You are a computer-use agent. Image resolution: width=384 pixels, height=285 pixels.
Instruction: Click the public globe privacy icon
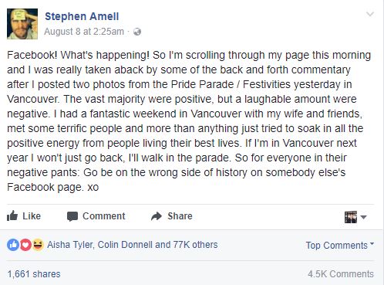(137, 32)
